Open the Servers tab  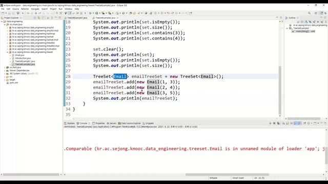111,123
